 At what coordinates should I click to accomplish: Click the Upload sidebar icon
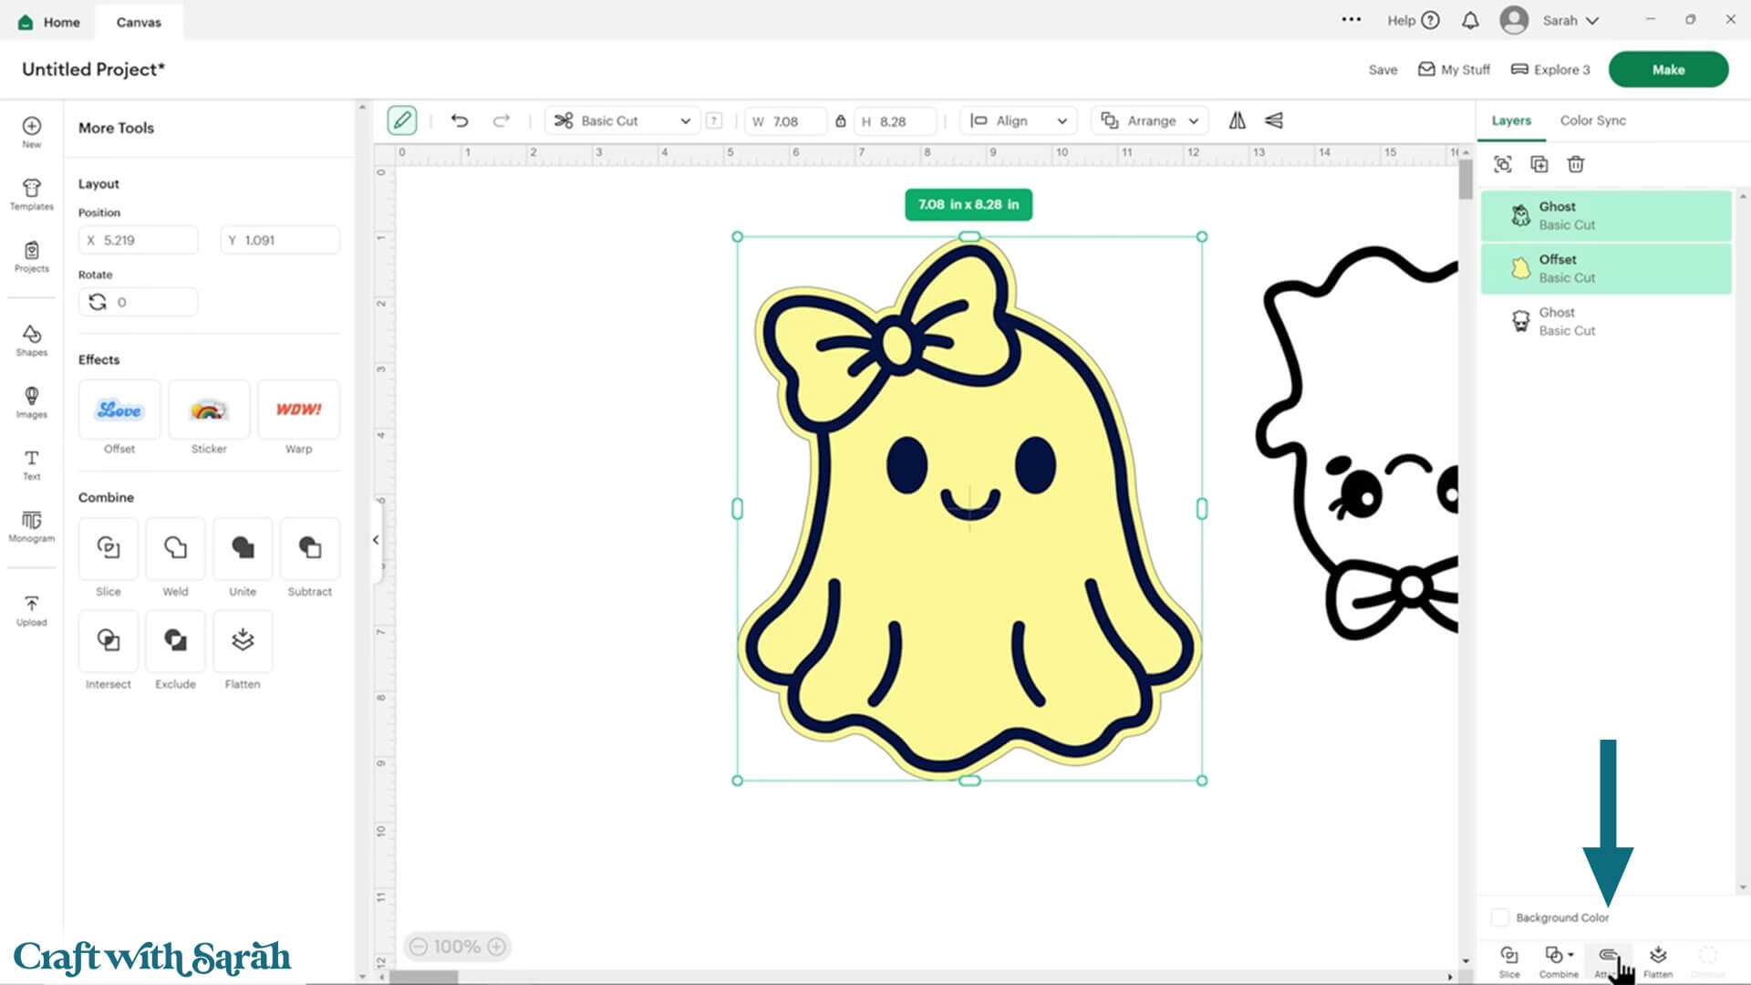pos(31,610)
